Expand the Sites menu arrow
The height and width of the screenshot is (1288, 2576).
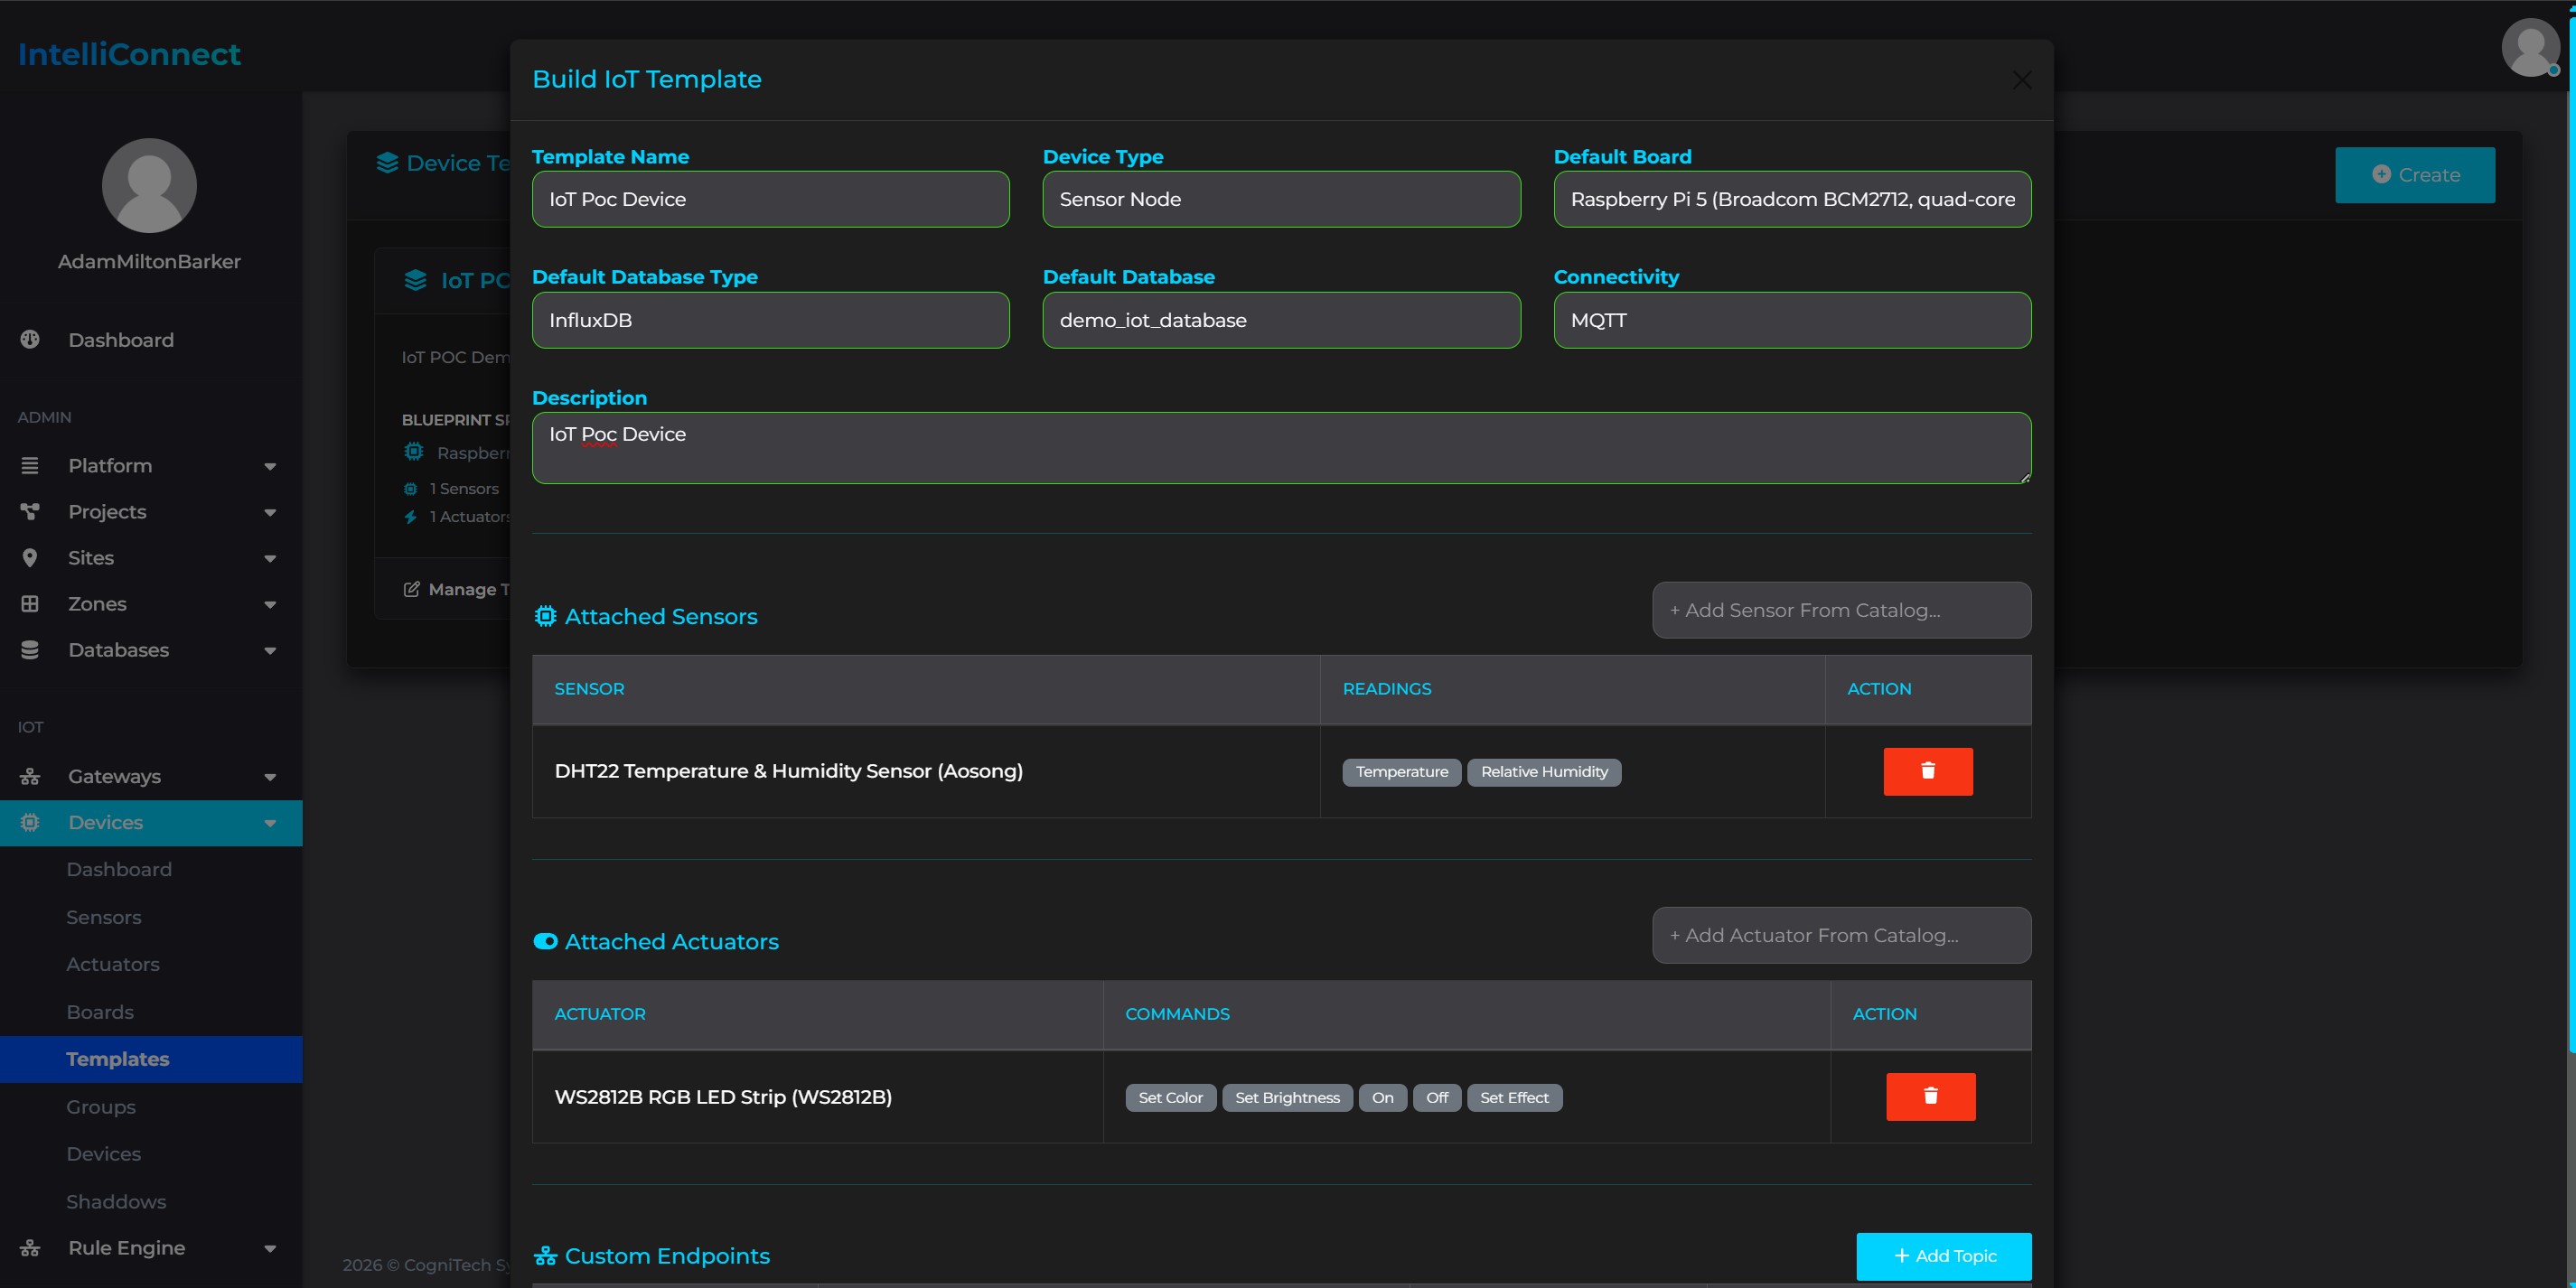(270, 559)
